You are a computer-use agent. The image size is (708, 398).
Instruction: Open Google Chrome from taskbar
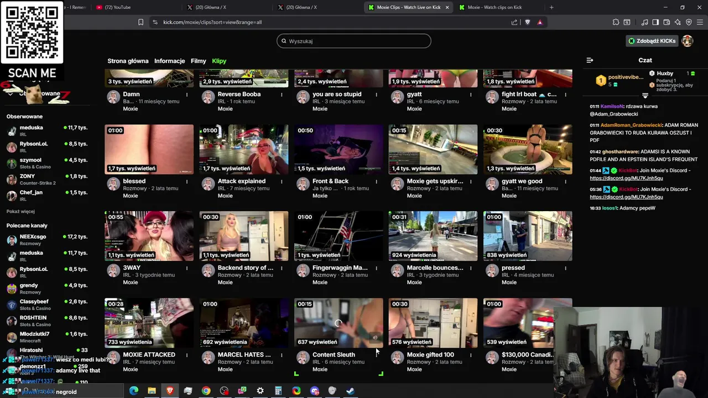click(x=206, y=391)
